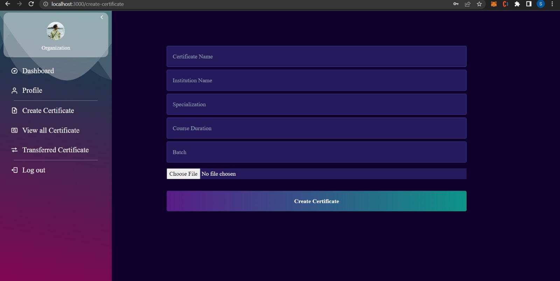This screenshot has height=281, width=560.
Task: Click the red C extension icon
Action: coord(505,4)
